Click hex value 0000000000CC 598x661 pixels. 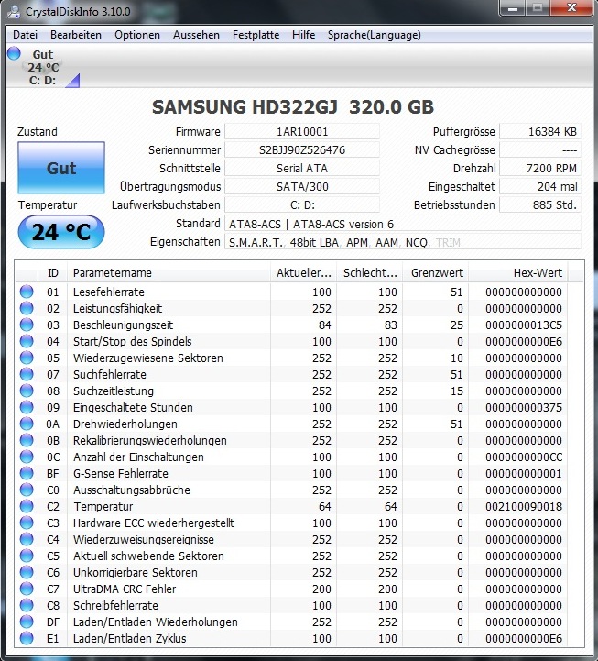pyautogui.click(x=524, y=457)
